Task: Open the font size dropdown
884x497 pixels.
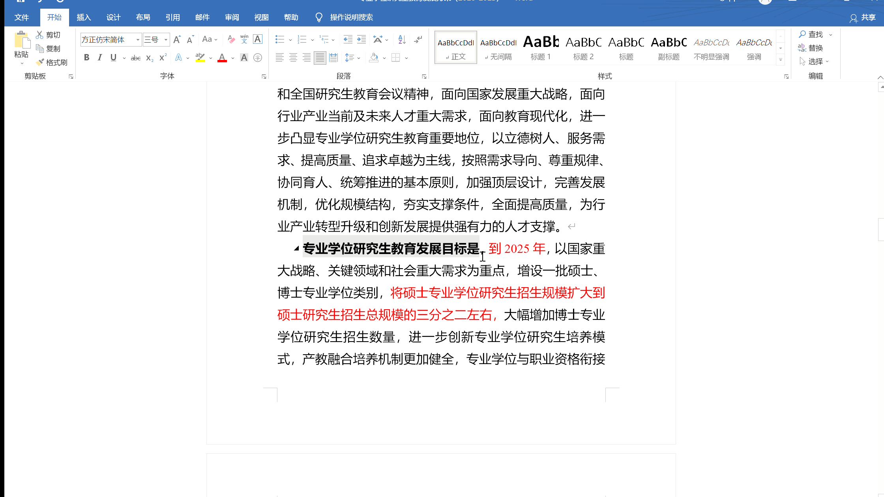Action: point(166,39)
